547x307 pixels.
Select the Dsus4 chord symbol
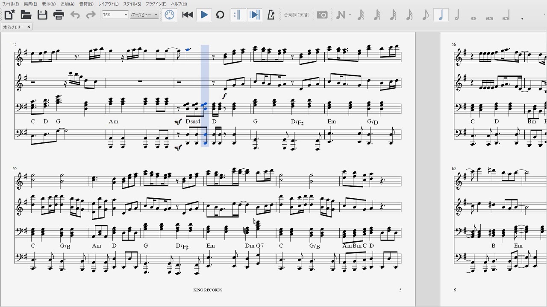pyautogui.click(x=193, y=122)
